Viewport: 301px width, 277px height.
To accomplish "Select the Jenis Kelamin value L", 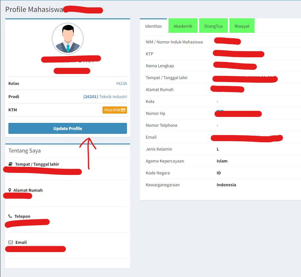I will 218,149.
